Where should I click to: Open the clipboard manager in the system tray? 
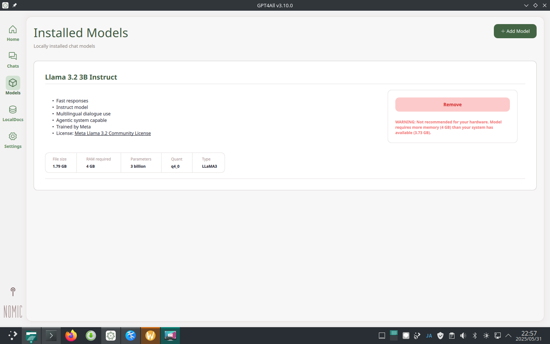pos(451,336)
